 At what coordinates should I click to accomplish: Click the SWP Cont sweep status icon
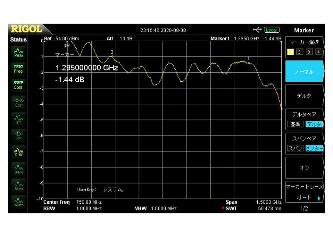tap(19, 85)
